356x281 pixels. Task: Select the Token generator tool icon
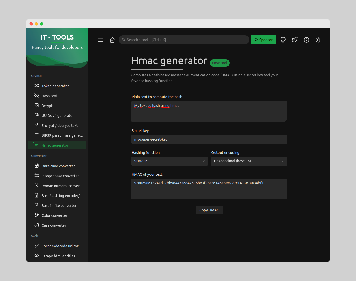pos(37,86)
